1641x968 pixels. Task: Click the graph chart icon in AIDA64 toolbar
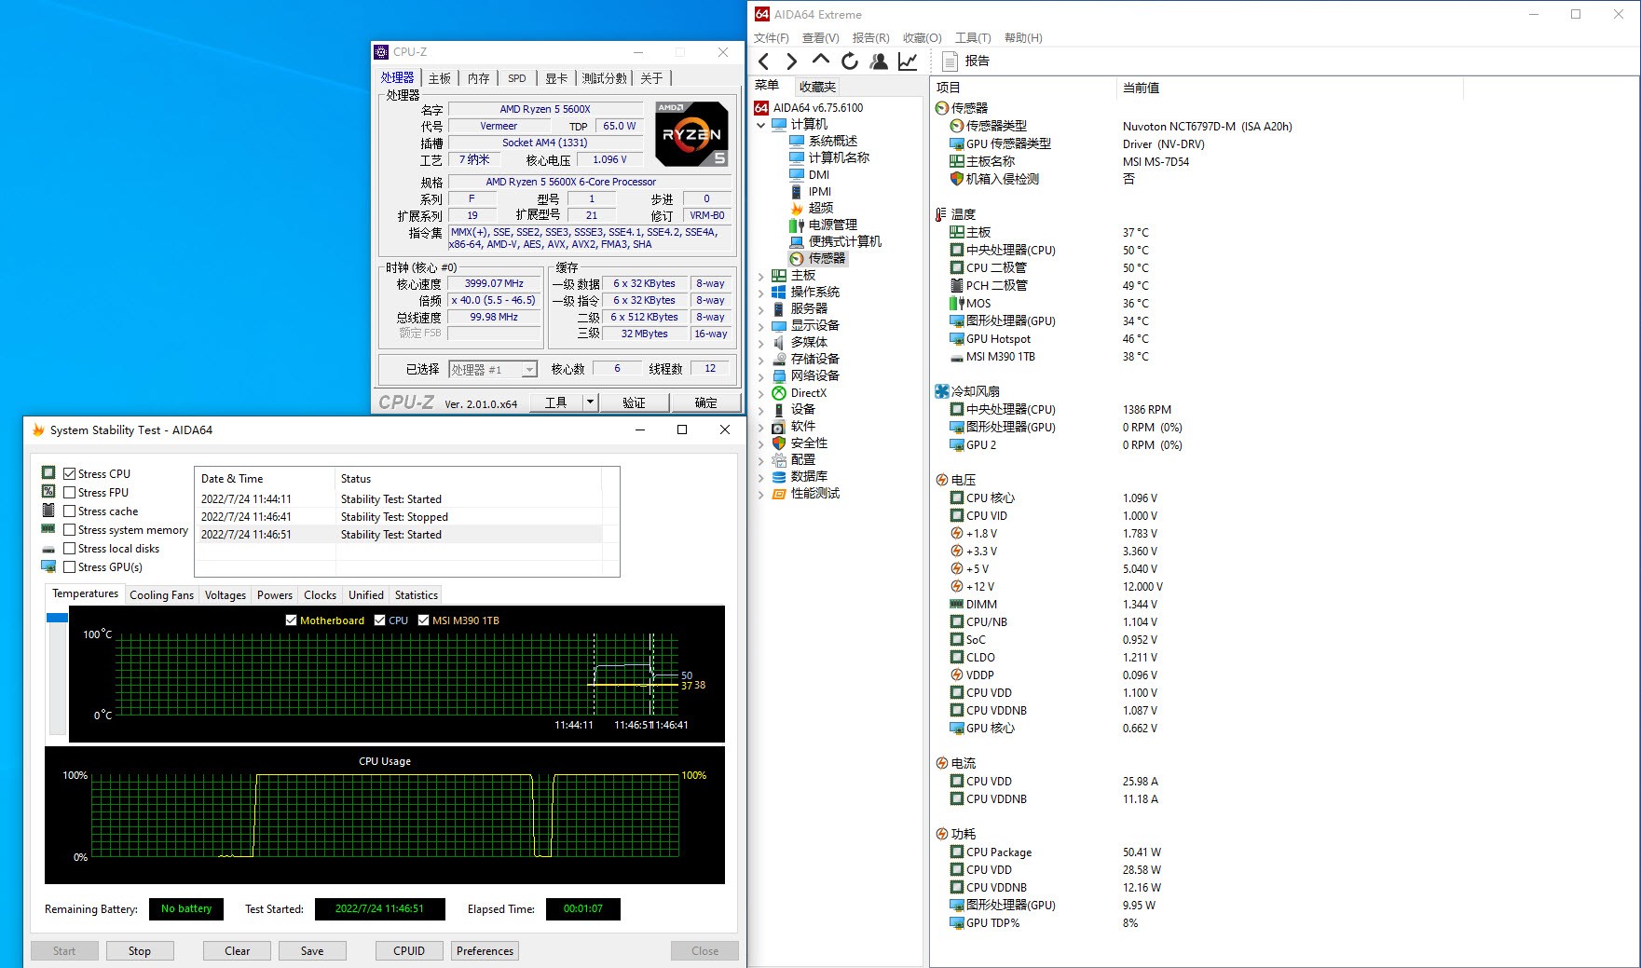[907, 61]
